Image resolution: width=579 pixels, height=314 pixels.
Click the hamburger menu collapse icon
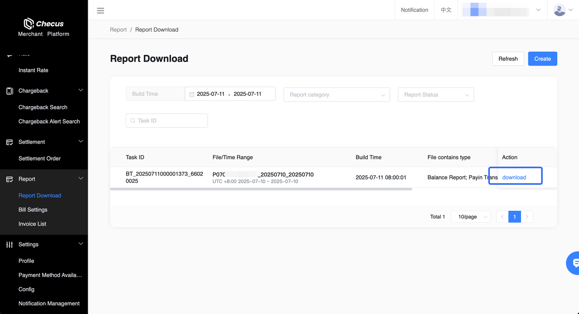100,10
